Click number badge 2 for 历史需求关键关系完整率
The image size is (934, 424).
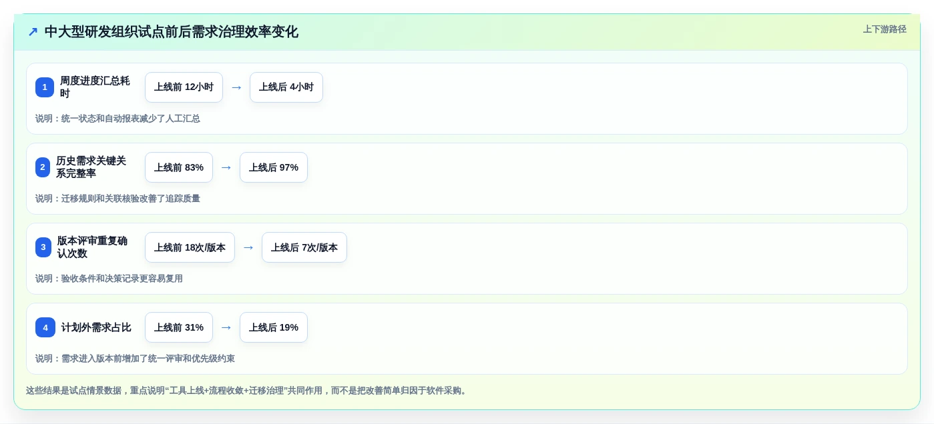point(43,167)
